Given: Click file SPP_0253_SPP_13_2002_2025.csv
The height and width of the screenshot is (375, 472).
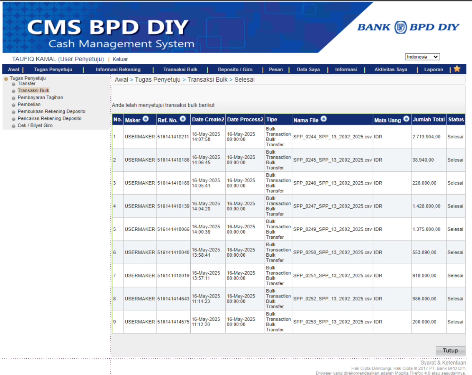Looking at the screenshot, I should coord(332,322).
